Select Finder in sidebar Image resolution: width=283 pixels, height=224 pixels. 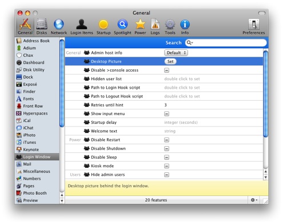37,92
